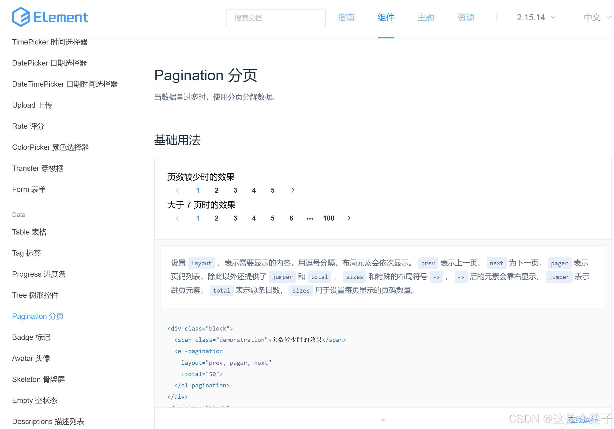Open DateTimePicker 日期时间选择器 in sidebar

tap(65, 84)
